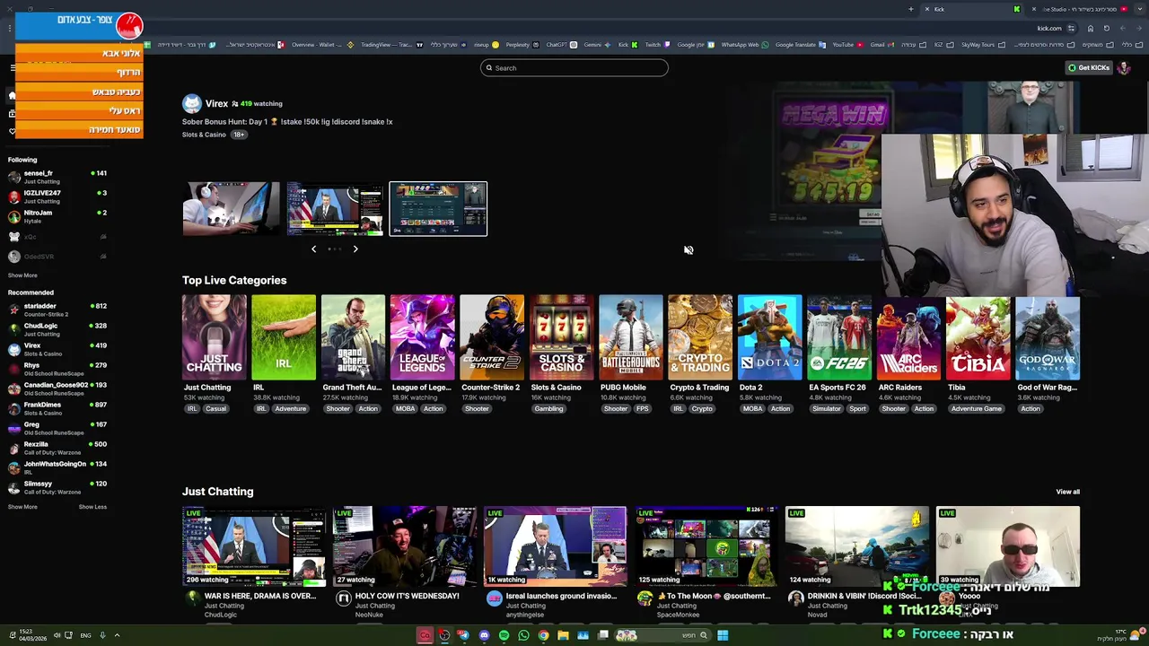Open offline xQc channel in sidebar
This screenshot has height=646, width=1149.
57,237
